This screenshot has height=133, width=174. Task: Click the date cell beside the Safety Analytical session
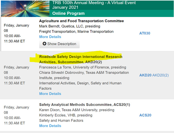click(17, 115)
